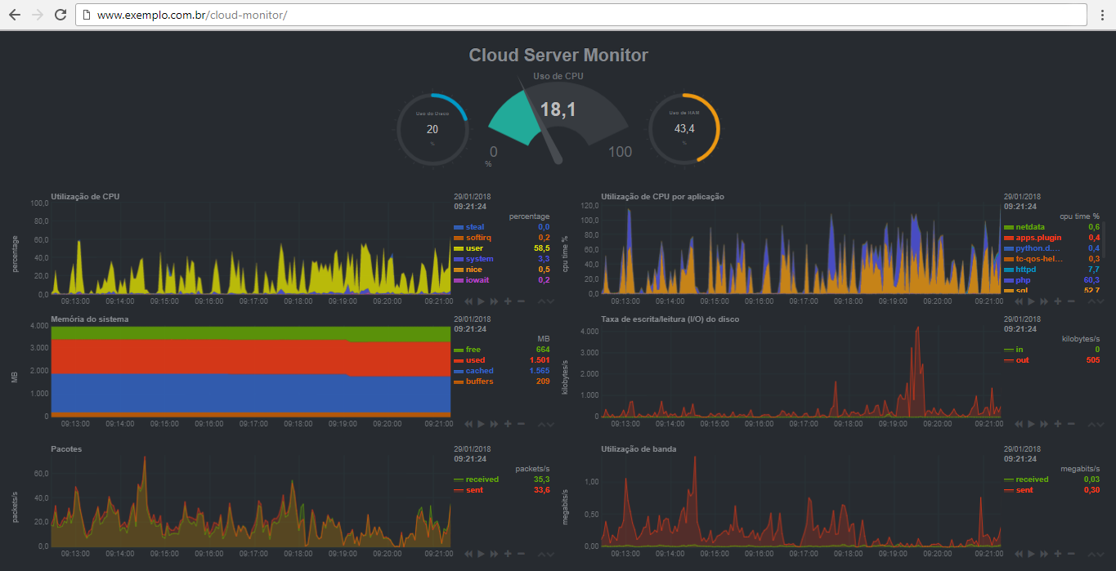Select the Uso do Disco gauge
Screen dimensions: 1116x571
pos(433,127)
